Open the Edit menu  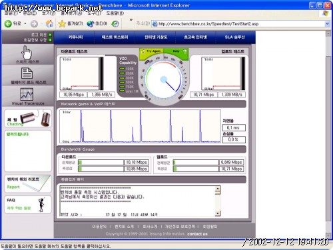pos(30,13)
